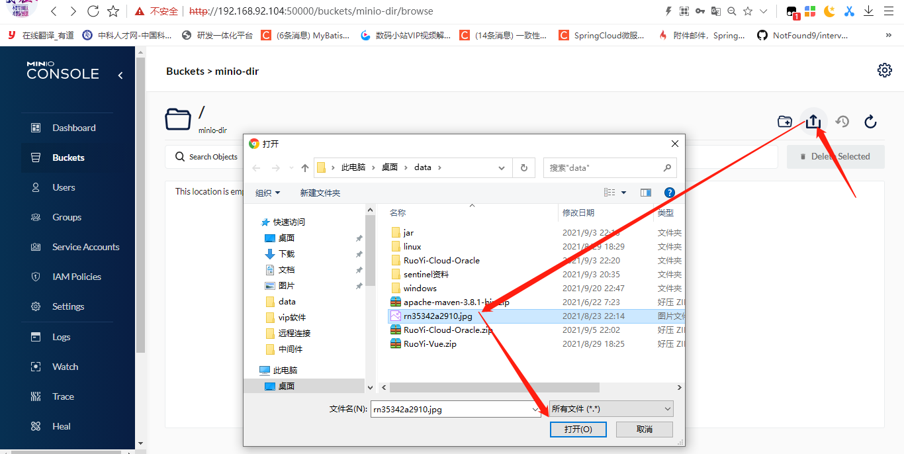Select Buckets in the sidebar
The width and height of the screenshot is (904, 454).
point(68,158)
